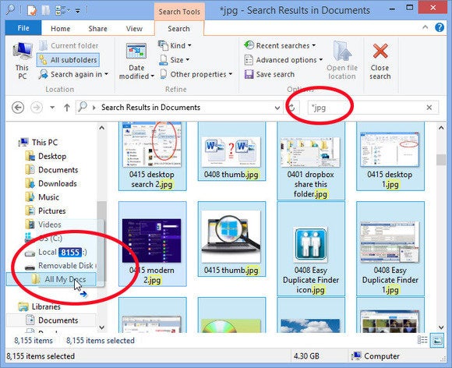
Task: Open Documents under Libraries
Action: click(52, 320)
